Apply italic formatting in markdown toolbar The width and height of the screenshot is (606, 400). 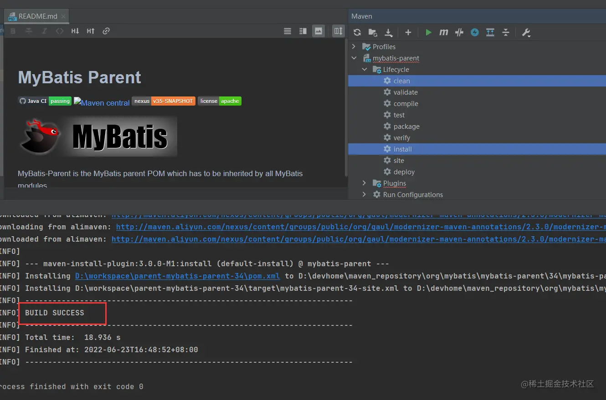tap(44, 31)
